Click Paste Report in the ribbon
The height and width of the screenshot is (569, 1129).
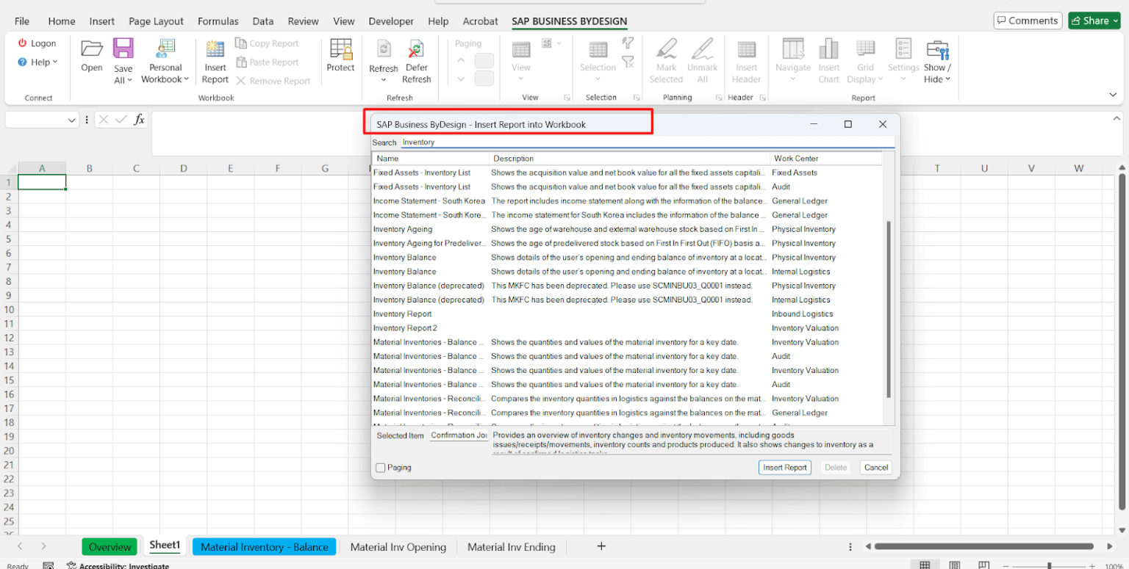coord(267,62)
